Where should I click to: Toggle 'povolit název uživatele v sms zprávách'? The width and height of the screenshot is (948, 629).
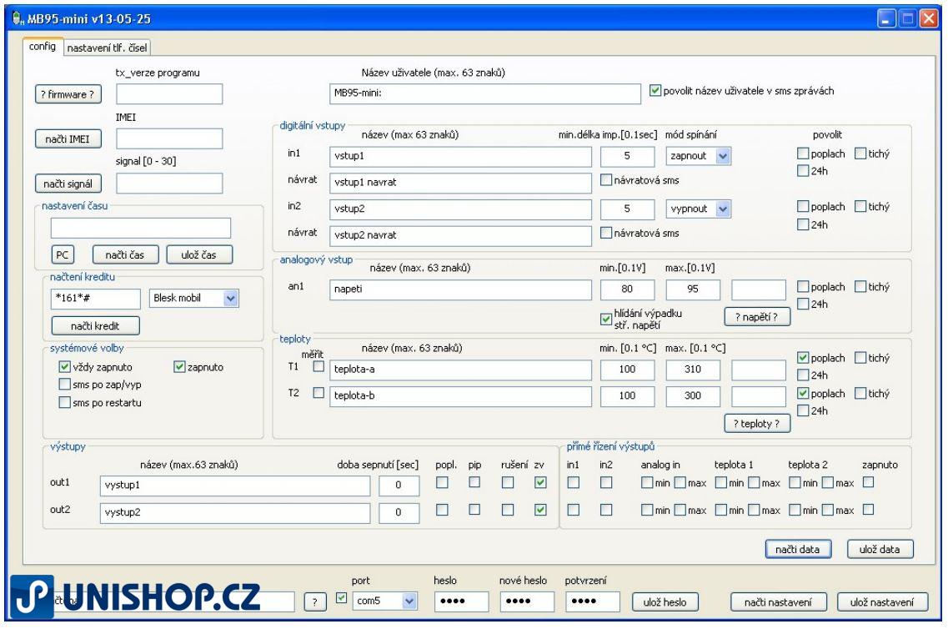tap(655, 91)
